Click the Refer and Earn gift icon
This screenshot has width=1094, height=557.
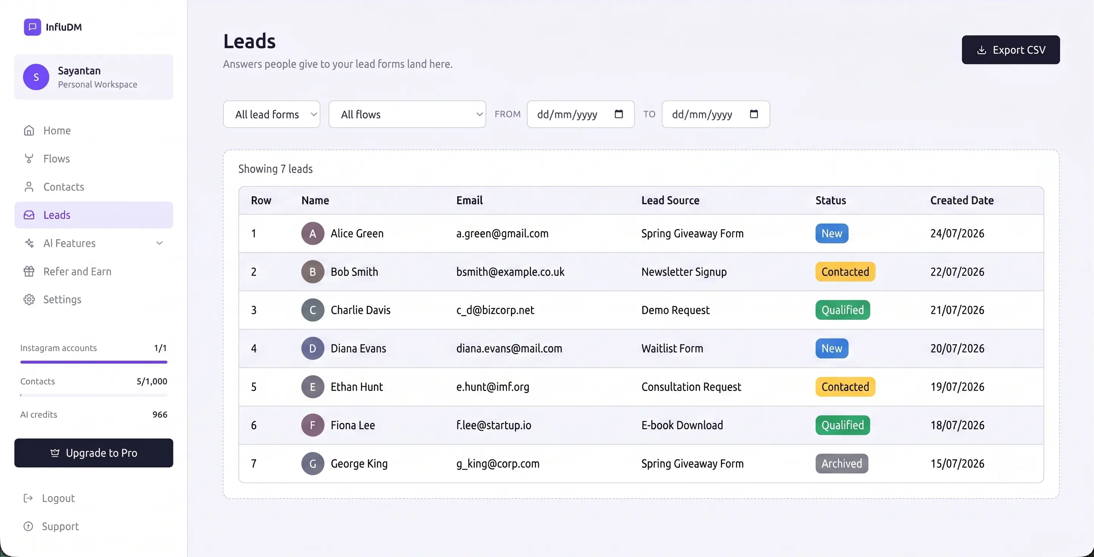click(29, 271)
